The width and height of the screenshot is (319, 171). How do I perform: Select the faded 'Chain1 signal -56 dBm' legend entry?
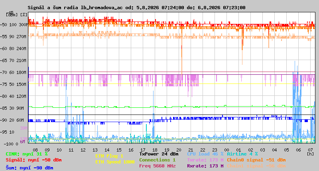pyautogui.click(x=256, y=166)
